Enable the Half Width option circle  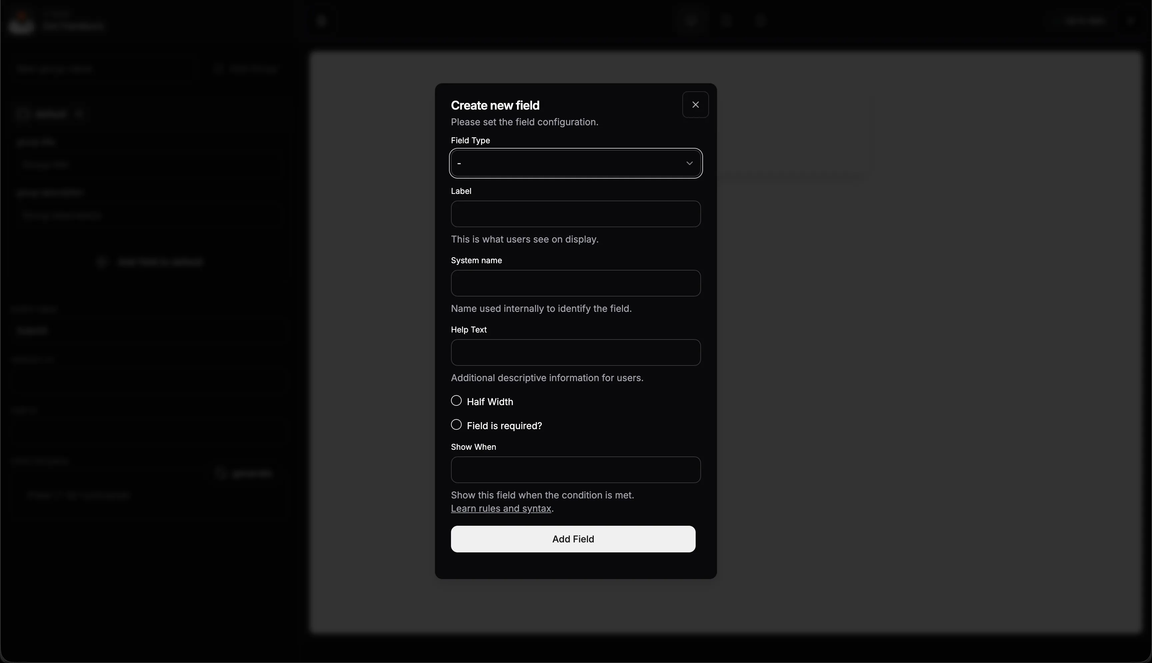[456, 401]
